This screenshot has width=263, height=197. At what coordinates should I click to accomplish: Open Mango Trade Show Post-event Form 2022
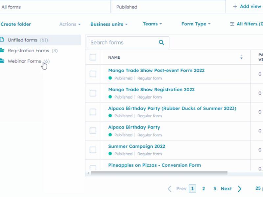(x=156, y=70)
